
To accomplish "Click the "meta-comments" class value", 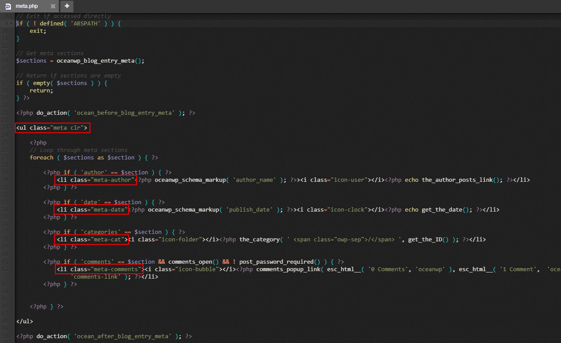I will point(115,269).
